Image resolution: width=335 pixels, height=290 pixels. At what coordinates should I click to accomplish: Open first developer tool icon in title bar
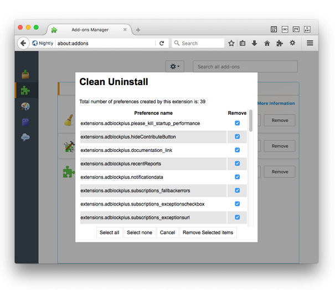pos(274,29)
